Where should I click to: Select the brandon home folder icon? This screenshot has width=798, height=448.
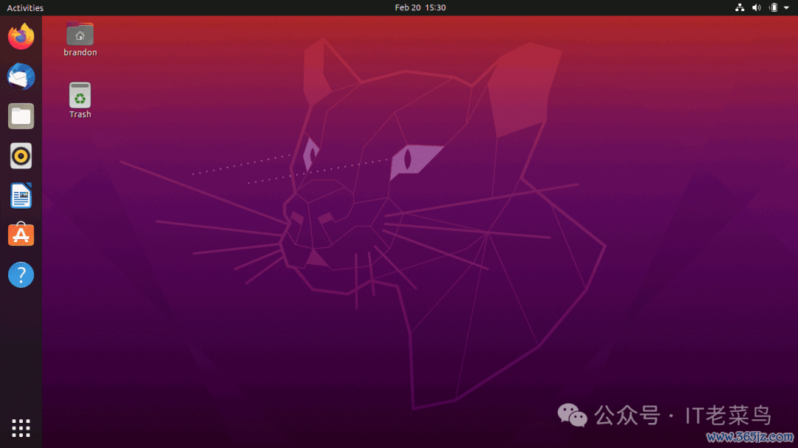pos(80,33)
